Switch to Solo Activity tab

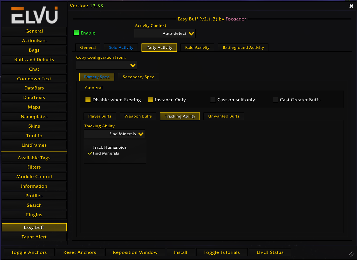(x=121, y=47)
